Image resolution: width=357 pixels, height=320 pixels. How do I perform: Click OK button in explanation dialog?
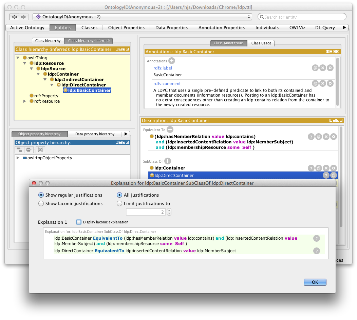tap(315, 282)
